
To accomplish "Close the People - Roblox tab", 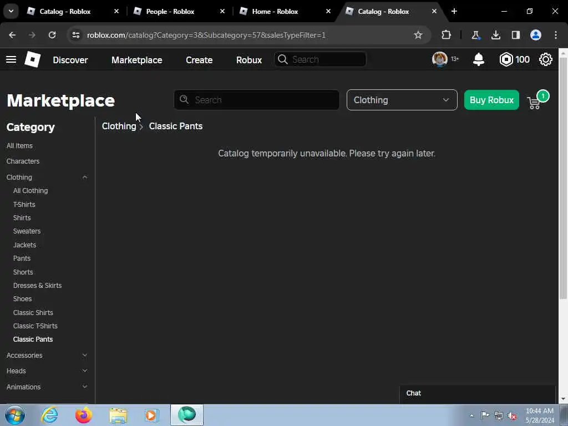I will click(222, 11).
